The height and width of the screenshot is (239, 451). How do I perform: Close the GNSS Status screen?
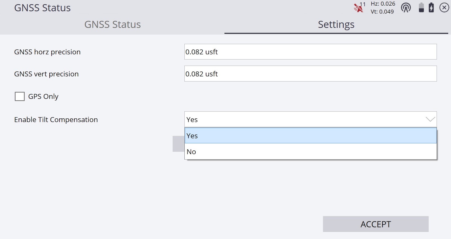pos(444,8)
